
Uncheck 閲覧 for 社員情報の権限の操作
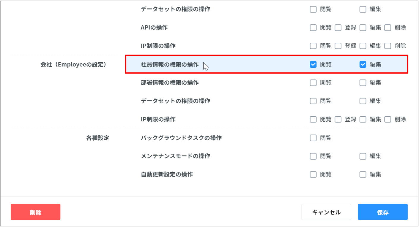click(x=313, y=64)
